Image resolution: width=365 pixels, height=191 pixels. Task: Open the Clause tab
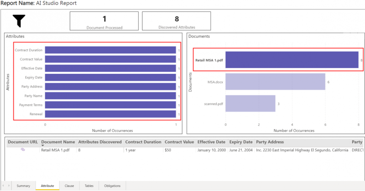click(69, 186)
